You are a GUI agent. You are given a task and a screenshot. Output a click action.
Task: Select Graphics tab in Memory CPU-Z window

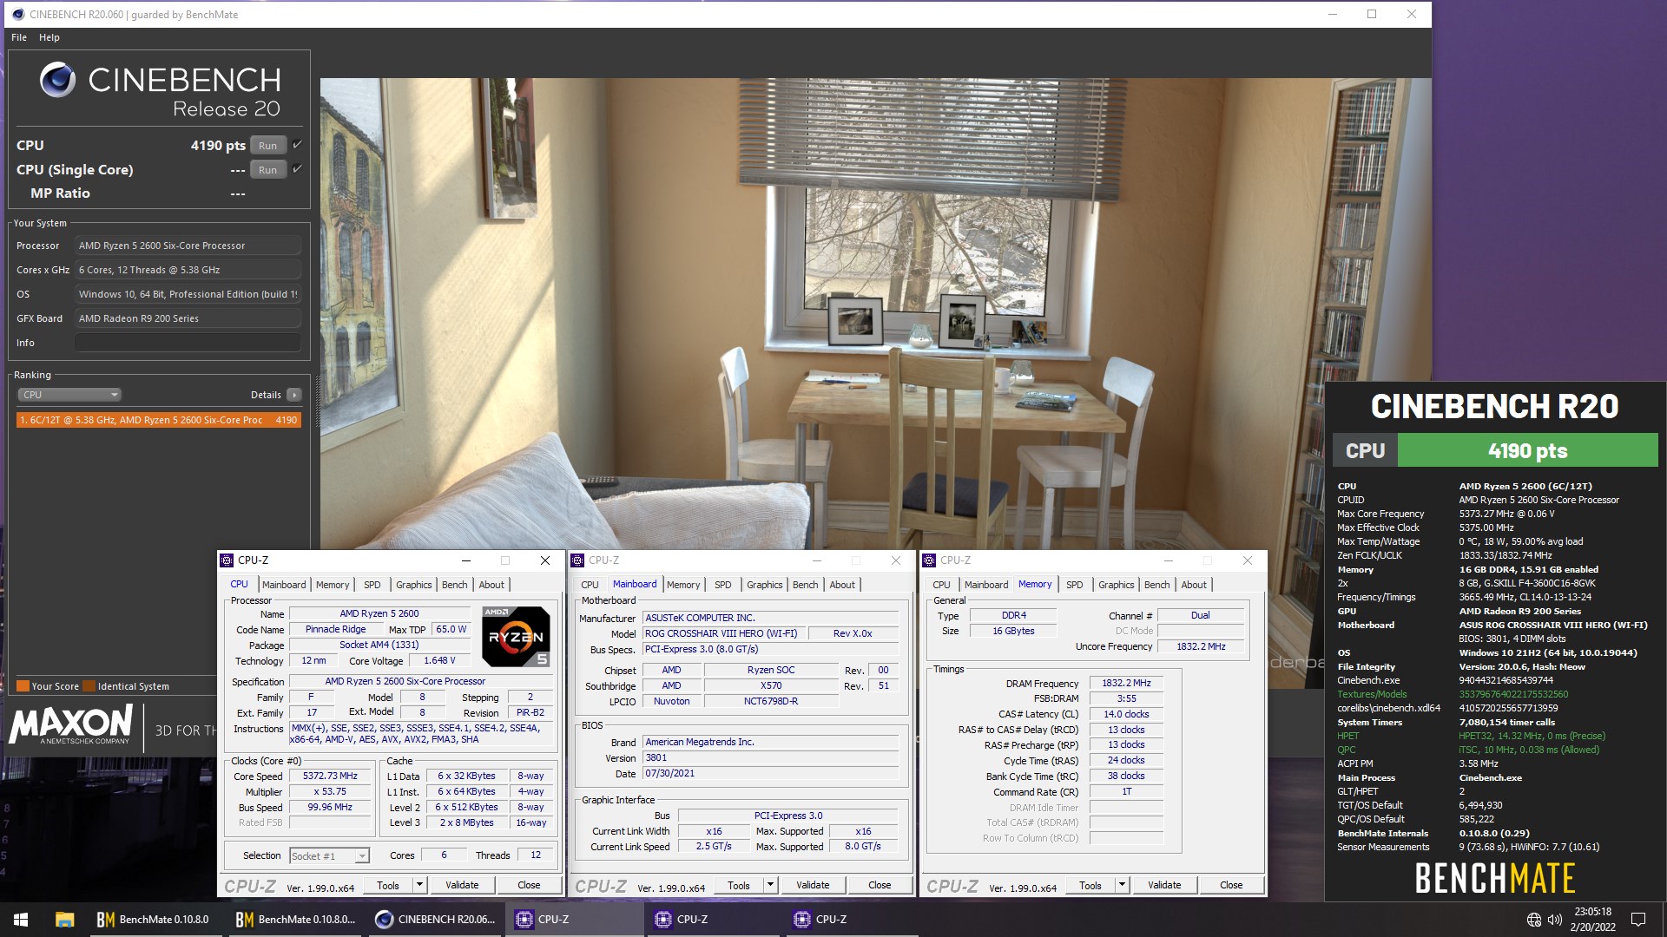point(1116,585)
